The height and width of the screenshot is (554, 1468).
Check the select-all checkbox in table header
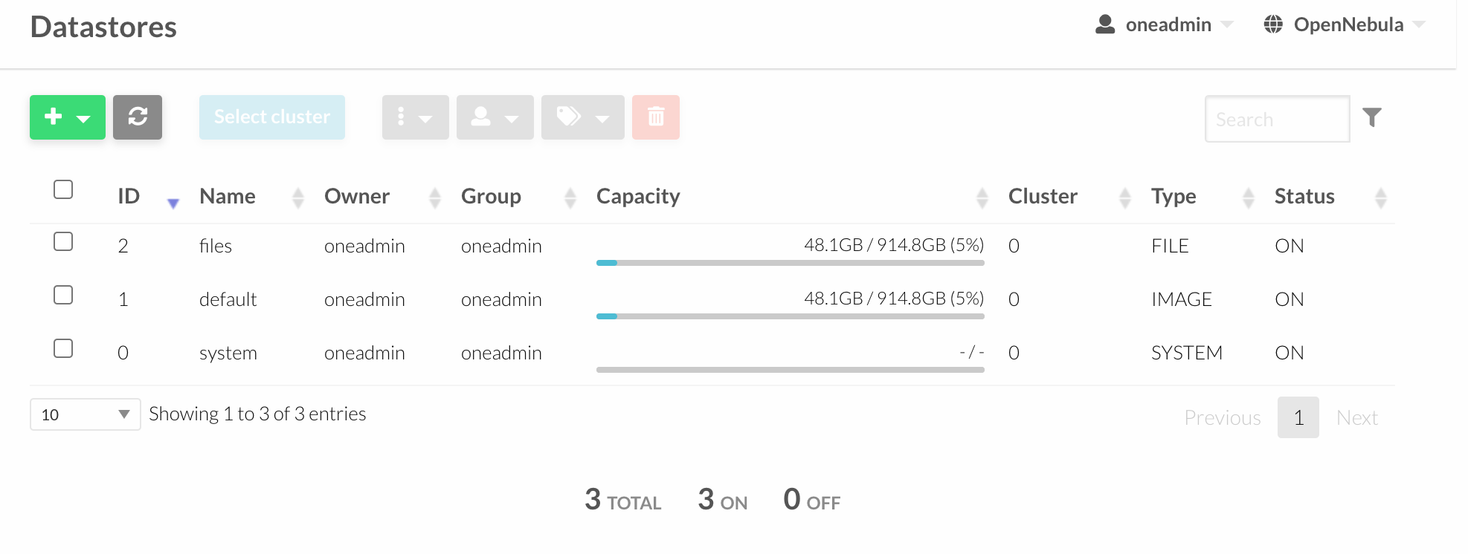coord(63,190)
